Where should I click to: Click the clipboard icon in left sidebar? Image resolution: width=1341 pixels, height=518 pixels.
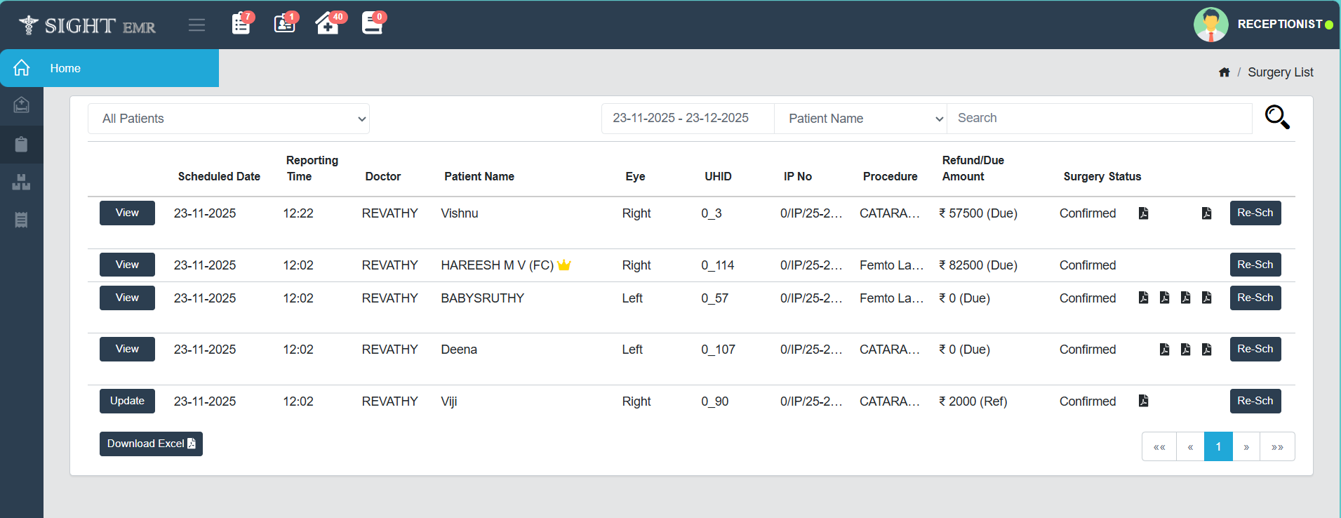(21, 145)
